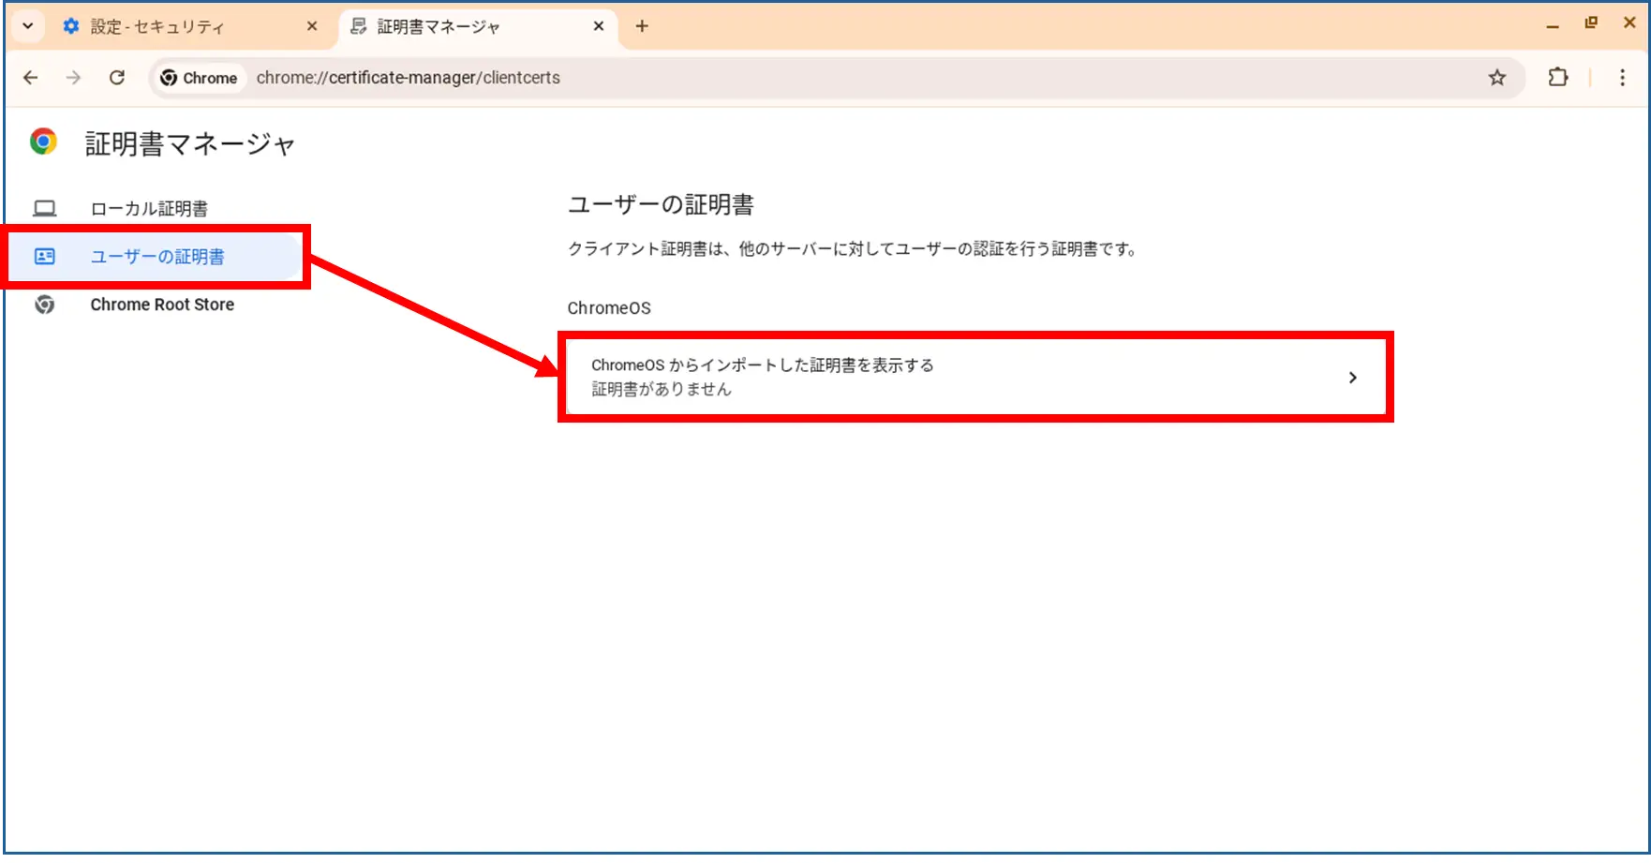This screenshot has height=863, width=1651.
Task: Click ChromeOS からインポートした証明書を表示する row
Action: [x=937, y=377]
